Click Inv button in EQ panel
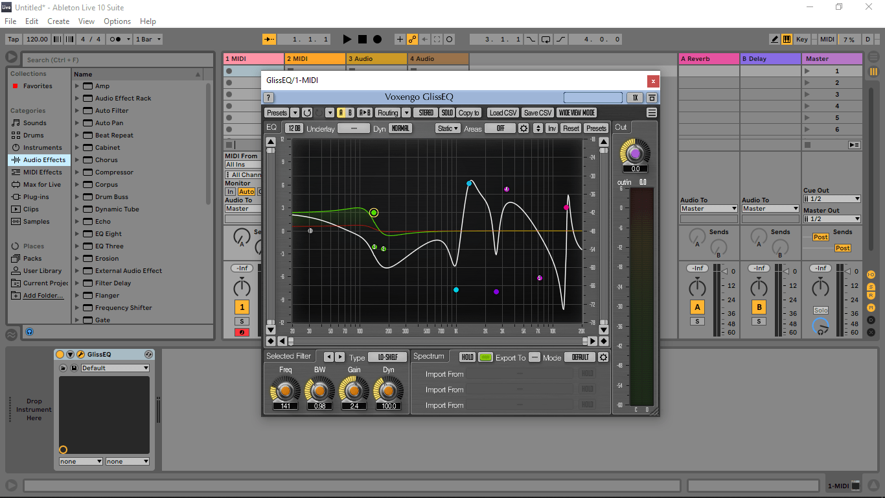 (x=552, y=128)
